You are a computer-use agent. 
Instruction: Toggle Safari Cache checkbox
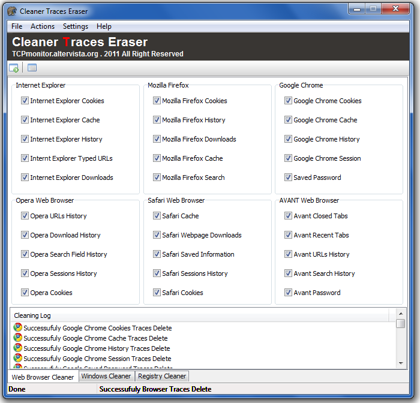pyautogui.click(x=157, y=216)
